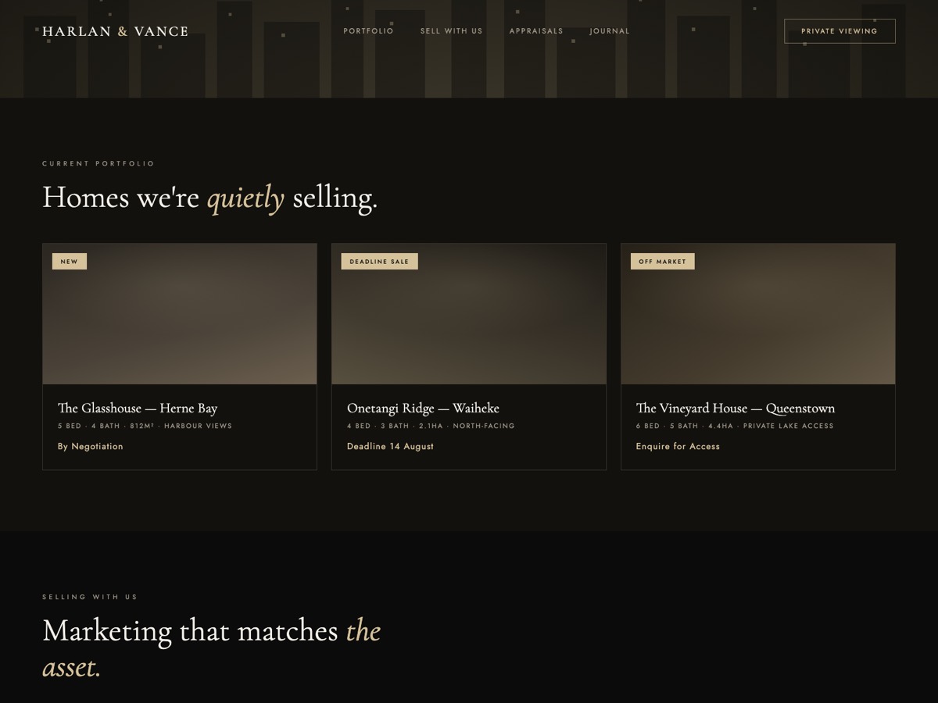Click the Private Viewing button
The width and height of the screenshot is (938, 703).
840,31
